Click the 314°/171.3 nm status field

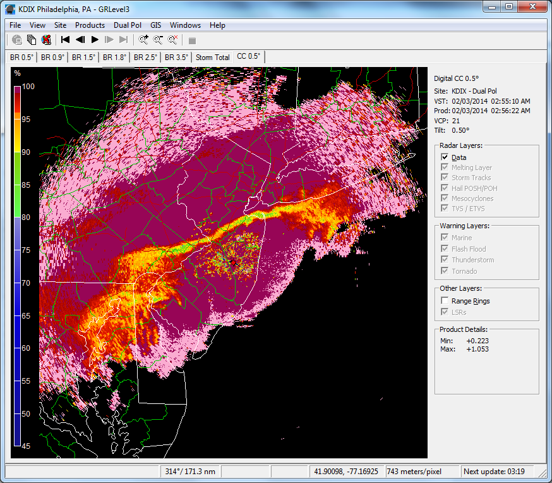coord(190,472)
